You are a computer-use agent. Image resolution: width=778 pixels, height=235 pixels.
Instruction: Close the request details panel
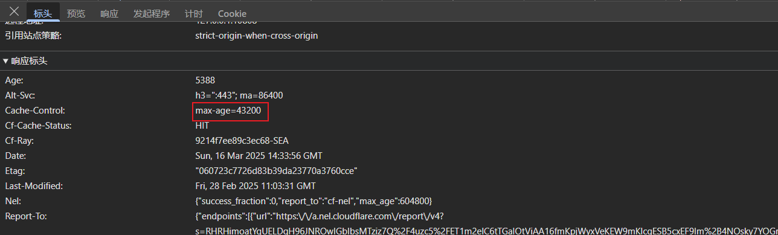[14, 11]
